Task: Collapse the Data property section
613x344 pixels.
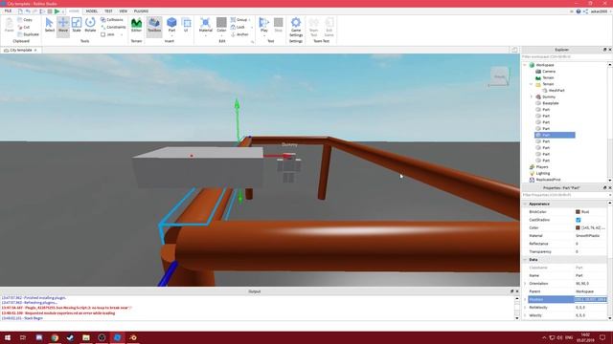Action: click(x=525, y=259)
